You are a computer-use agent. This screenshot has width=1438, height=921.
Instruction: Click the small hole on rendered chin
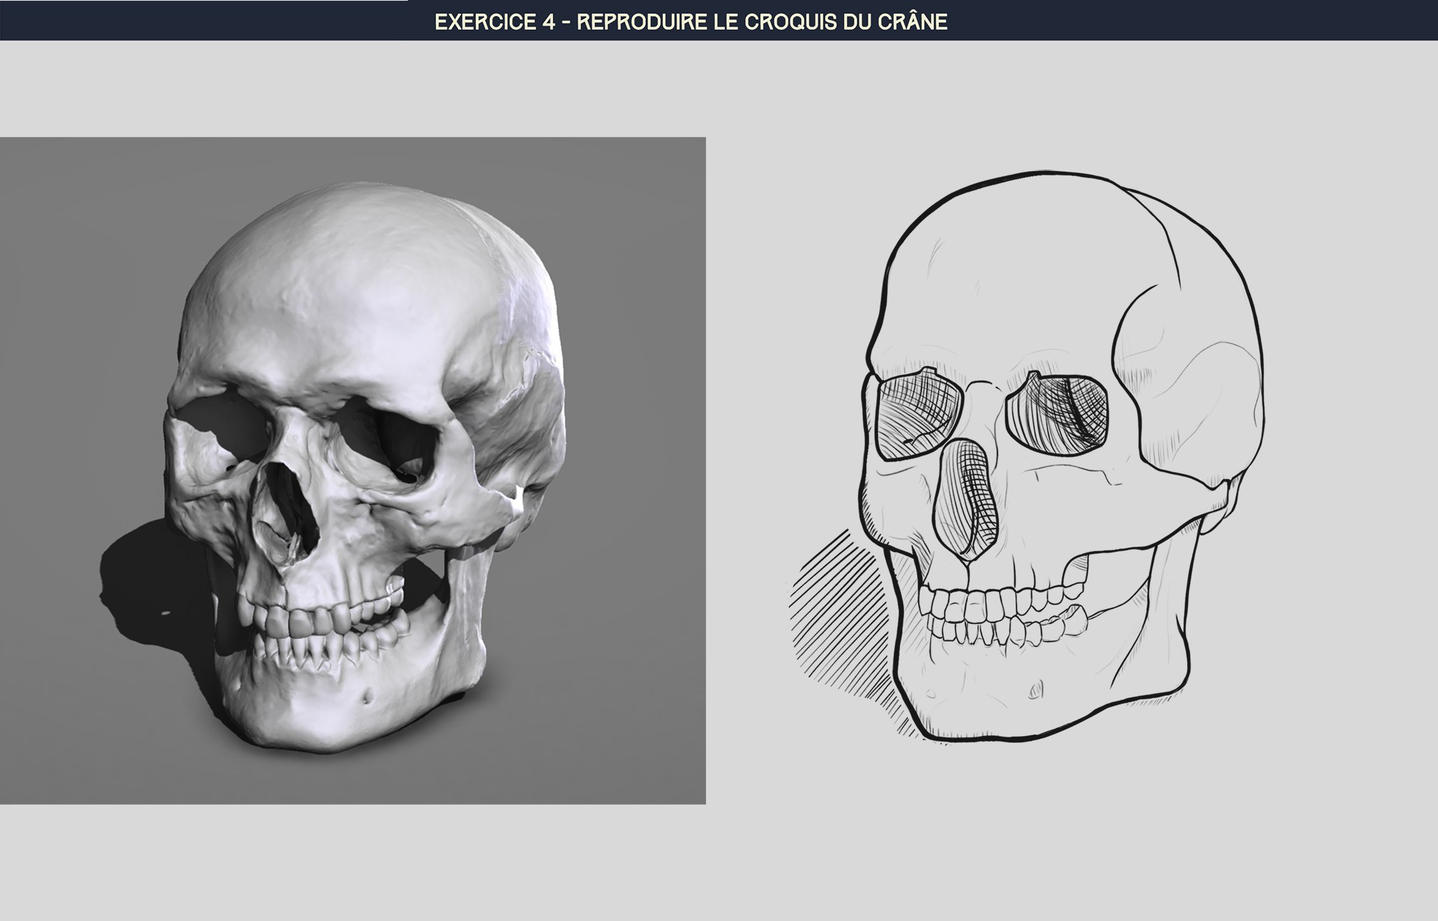(366, 696)
